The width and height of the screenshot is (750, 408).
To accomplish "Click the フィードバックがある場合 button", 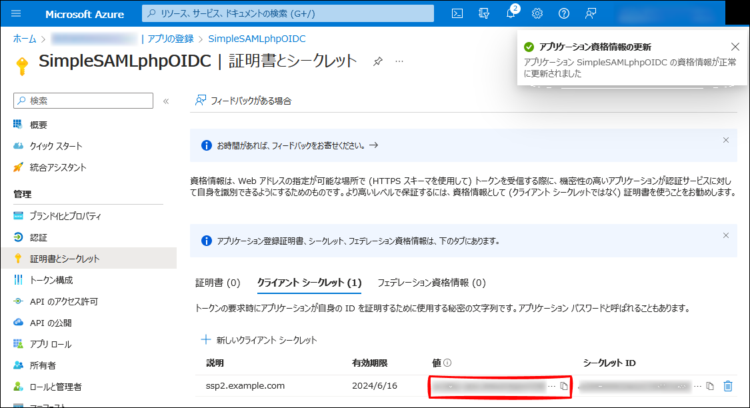I will coord(243,101).
